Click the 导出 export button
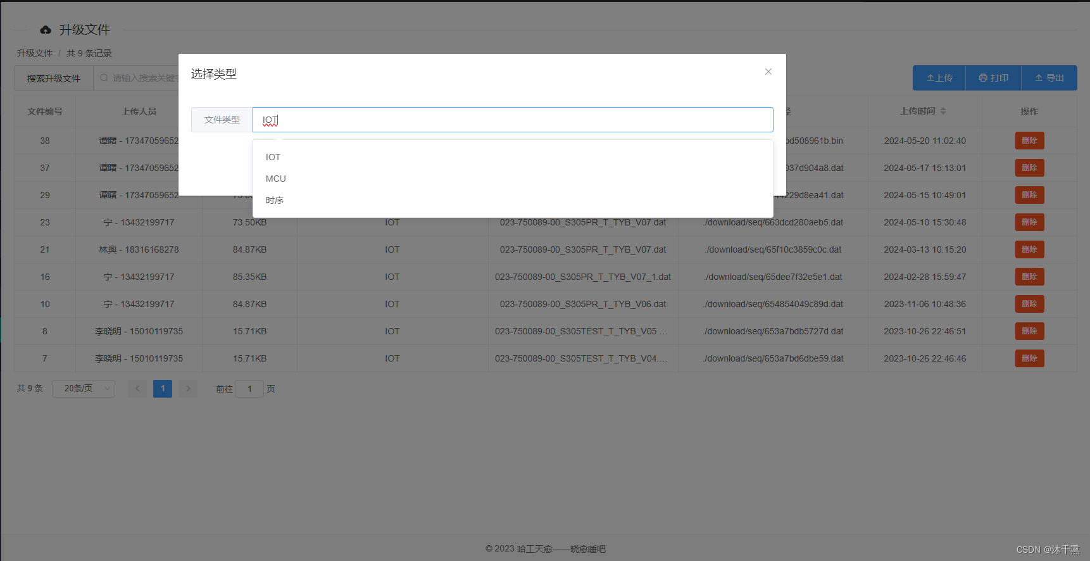This screenshot has height=561, width=1090. (1049, 78)
